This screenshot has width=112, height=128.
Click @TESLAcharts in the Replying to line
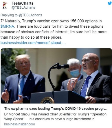(30, 15)
